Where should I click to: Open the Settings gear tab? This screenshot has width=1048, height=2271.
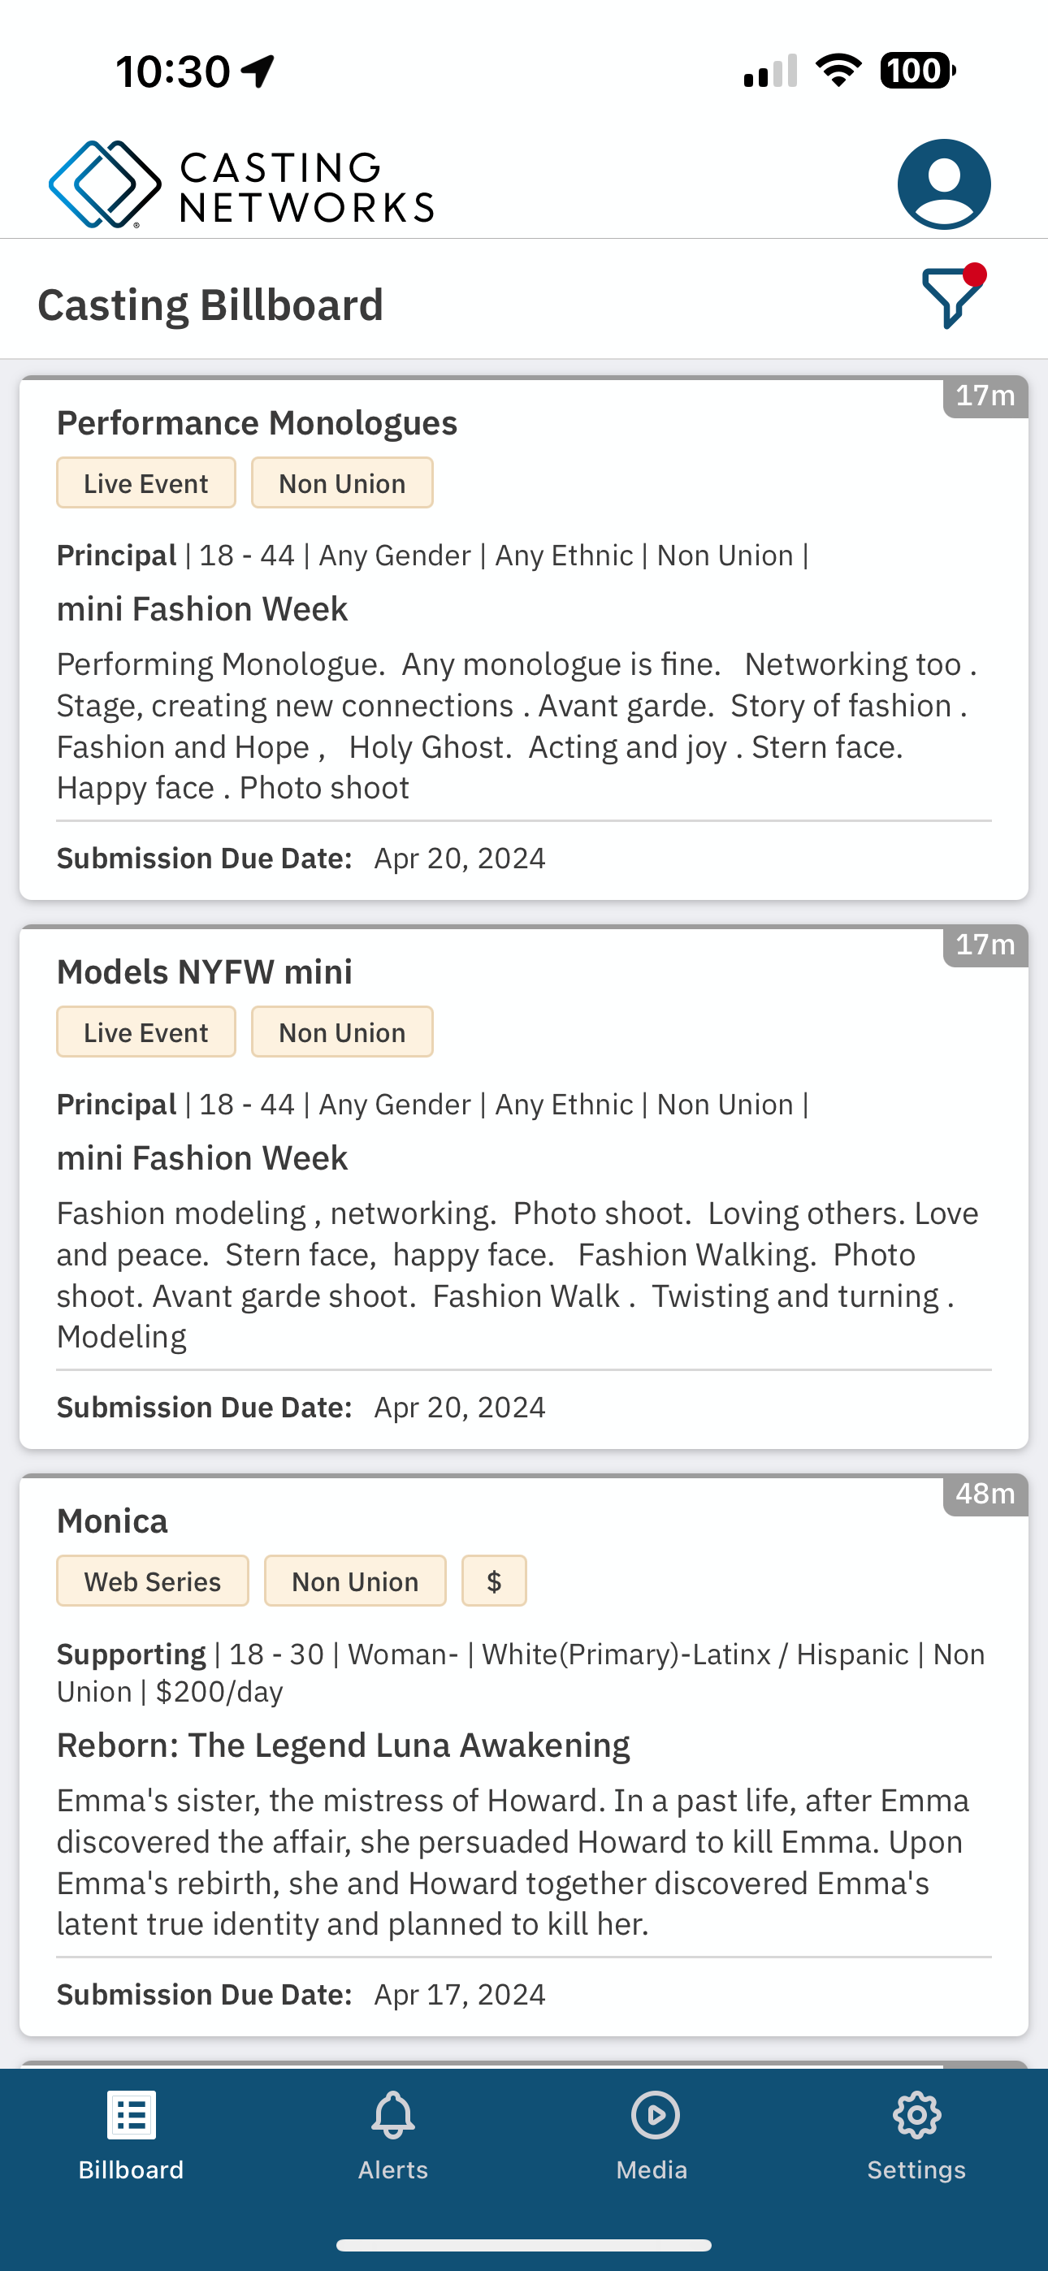(916, 2135)
